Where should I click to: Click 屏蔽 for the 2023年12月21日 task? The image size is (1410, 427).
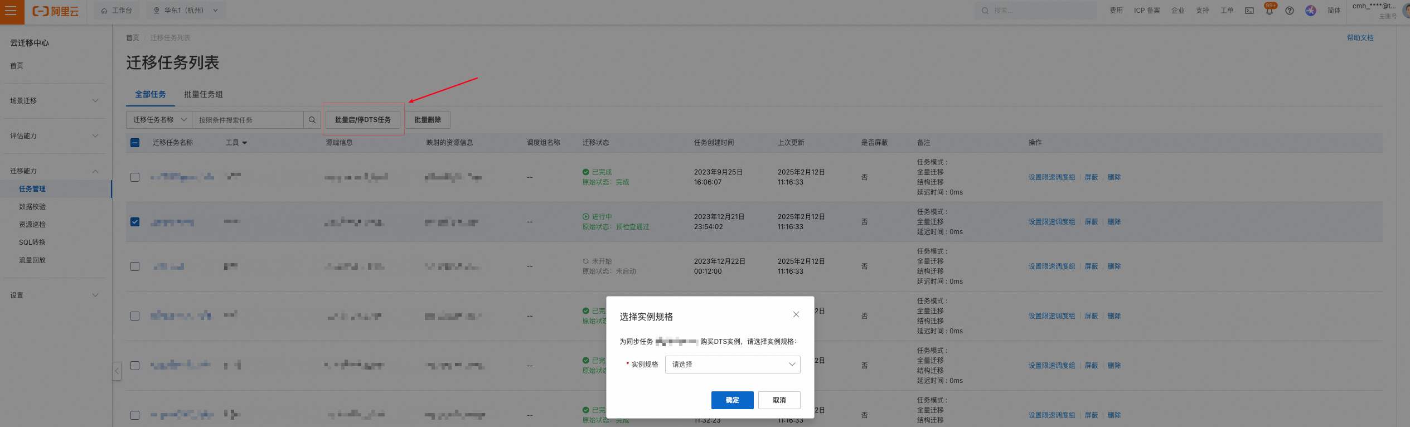pyautogui.click(x=1092, y=222)
